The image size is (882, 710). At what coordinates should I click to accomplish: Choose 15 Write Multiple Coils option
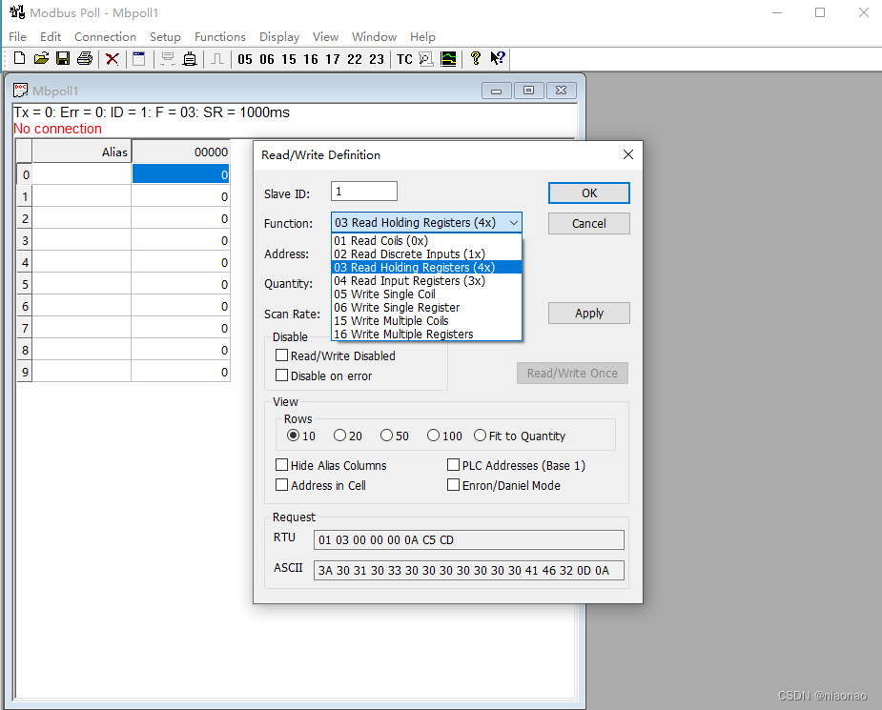[427, 321]
